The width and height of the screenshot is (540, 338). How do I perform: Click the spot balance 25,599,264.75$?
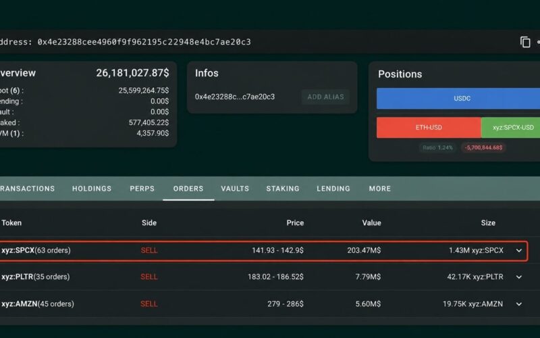click(144, 91)
